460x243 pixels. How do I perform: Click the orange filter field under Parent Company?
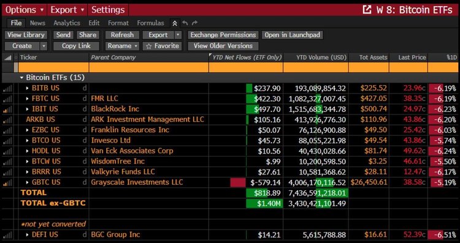[x=149, y=67]
